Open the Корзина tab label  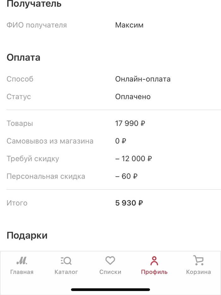click(198, 272)
